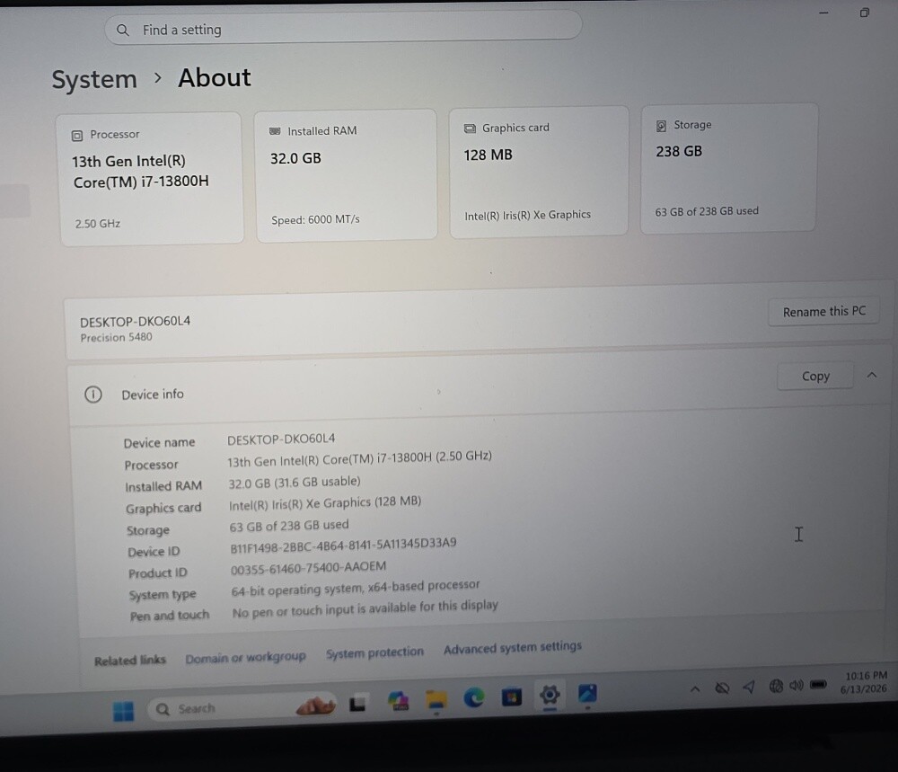Click the Storage drive icon on its card

point(662,126)
